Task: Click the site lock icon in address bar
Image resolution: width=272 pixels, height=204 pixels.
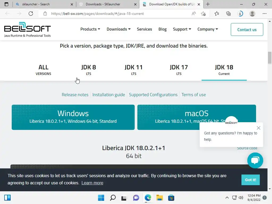Action: [x=45, y=14]
